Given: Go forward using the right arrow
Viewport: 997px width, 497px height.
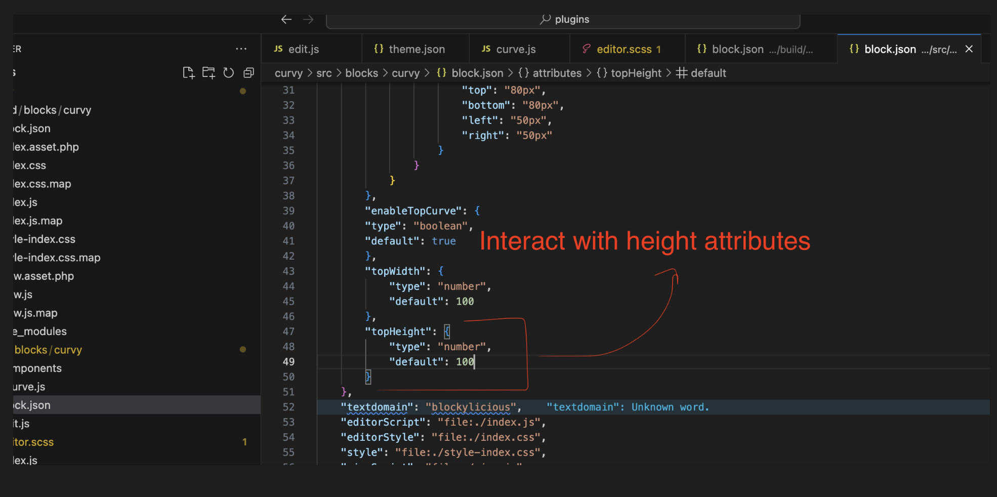Looking at the screenshot, I should coord(308,19).
